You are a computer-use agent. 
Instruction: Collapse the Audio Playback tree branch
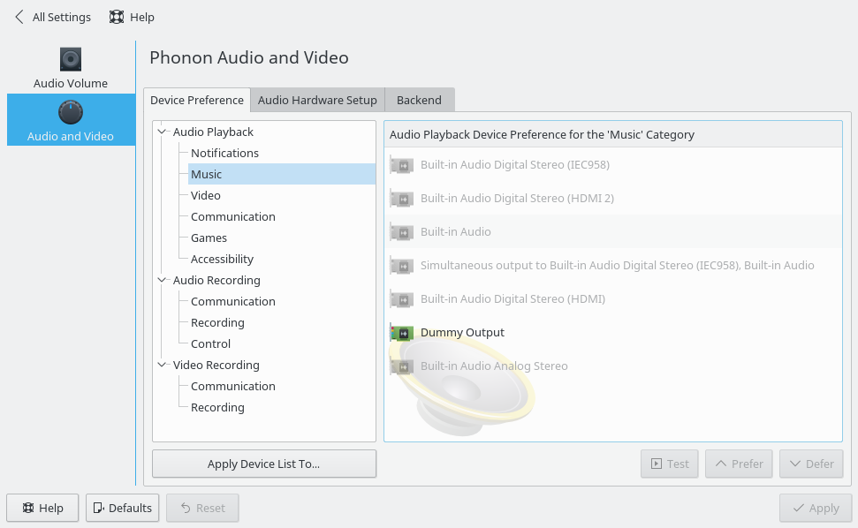[x=162, y=132]
